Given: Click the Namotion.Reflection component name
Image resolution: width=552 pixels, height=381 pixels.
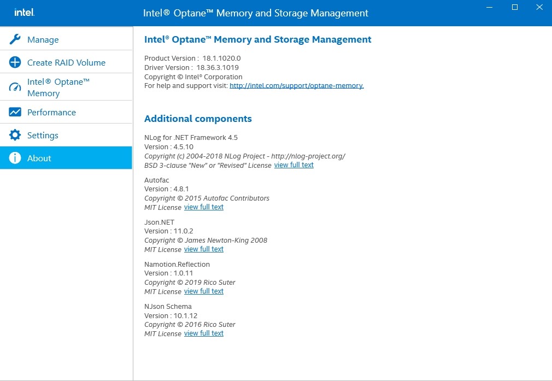Looking at the screenshot, I should (x=177, y=264).
